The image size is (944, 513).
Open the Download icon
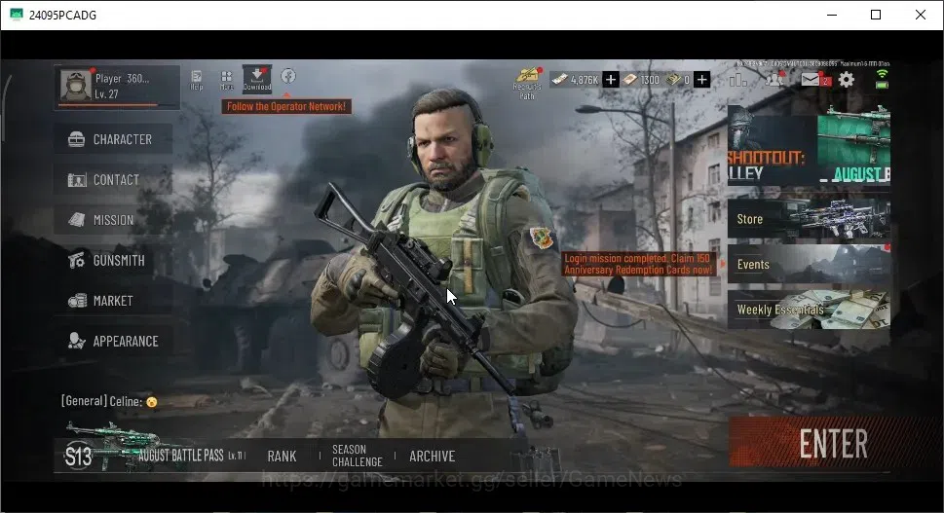click(257, 79)
